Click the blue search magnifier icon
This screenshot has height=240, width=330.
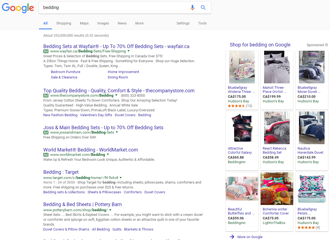coord(203,8)
